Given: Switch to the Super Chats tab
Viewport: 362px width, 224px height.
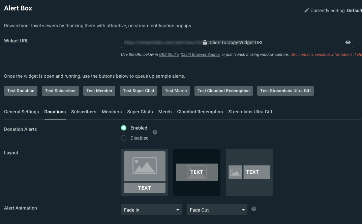Looking at the screenshot, I should [x=140, y=112].
